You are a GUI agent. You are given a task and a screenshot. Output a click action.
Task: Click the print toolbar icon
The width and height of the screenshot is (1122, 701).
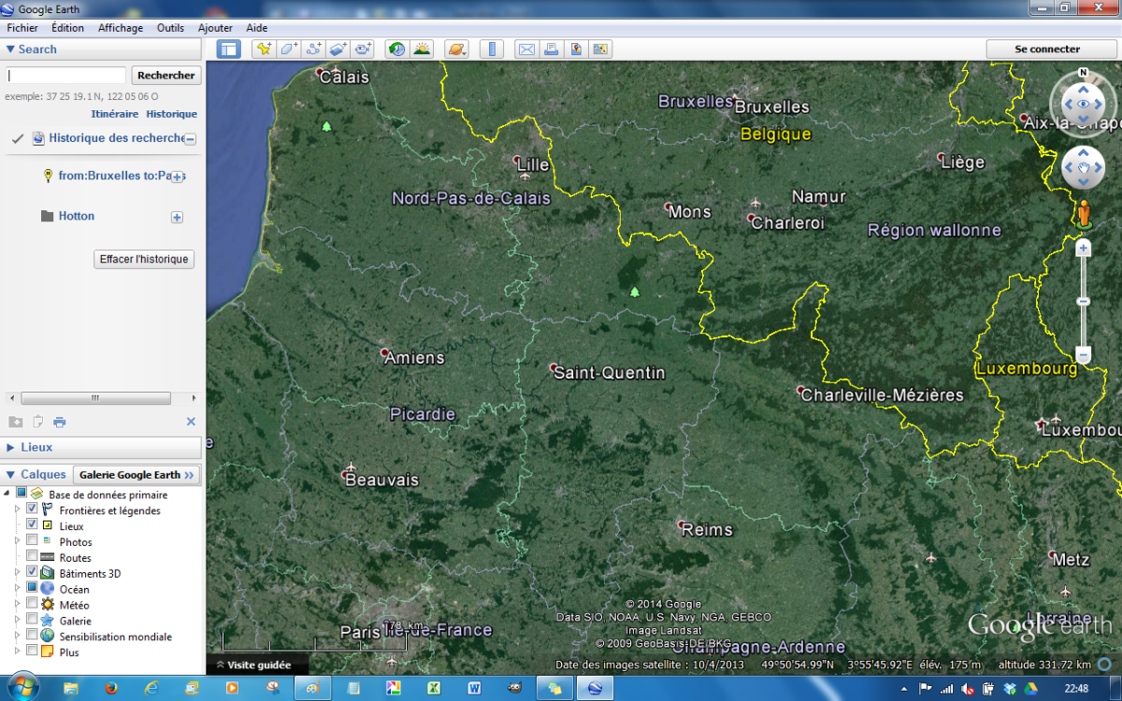click(551, 50)
